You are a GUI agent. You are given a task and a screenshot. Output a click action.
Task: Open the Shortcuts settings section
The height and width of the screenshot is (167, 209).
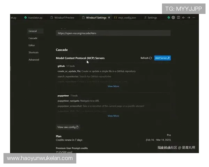[x=34, y=53]
